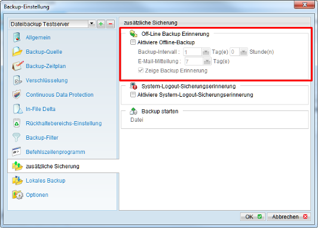
Task: Open Rückhaltebereichs-Einstellung page
Action: pos(64,123)
